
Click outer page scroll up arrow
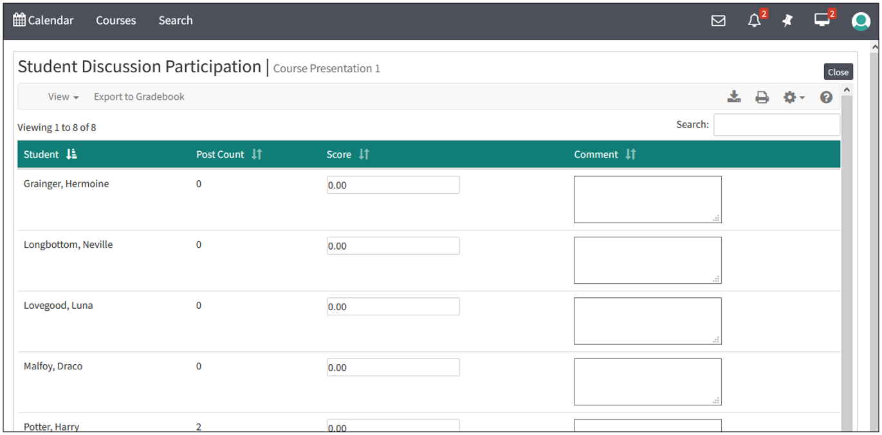874,47
